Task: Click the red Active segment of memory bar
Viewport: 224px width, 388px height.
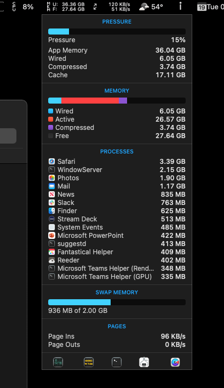Action: tap(90, 100)
